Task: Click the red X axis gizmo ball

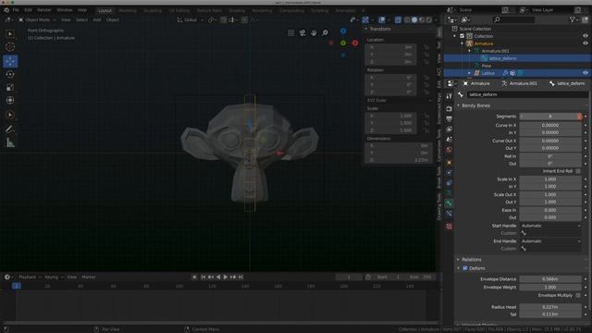Action: point(355,43)
